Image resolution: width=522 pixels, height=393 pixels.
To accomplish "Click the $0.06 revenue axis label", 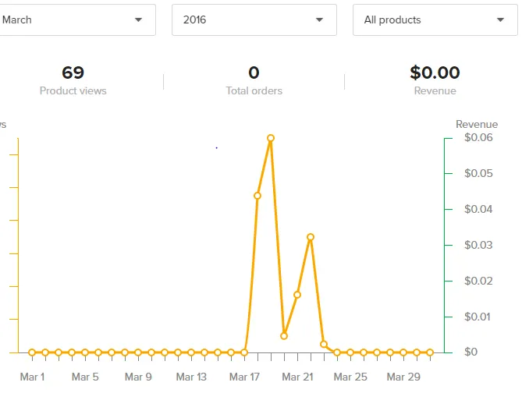I will [x=478, y=138].
